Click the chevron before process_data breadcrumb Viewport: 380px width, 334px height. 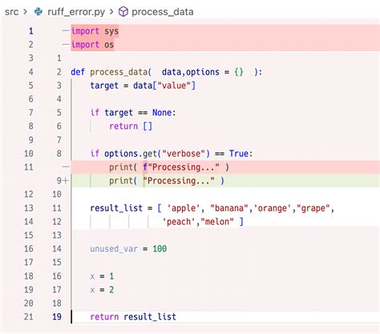[x=111, y=12]
